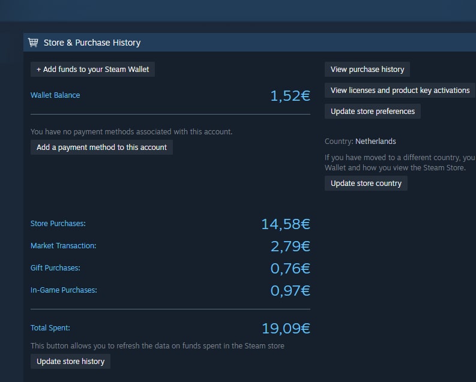Click the Gift Purchases label

click(55, 267)
